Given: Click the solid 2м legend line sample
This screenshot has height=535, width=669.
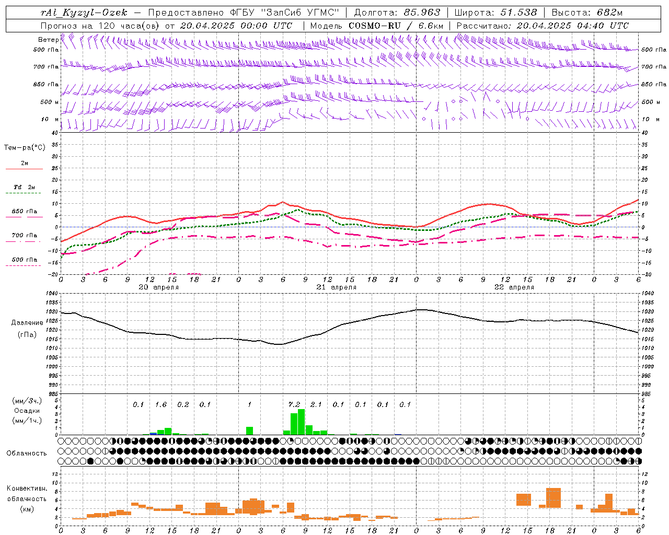Looking at the screenshot, I should tap(24, 169).
